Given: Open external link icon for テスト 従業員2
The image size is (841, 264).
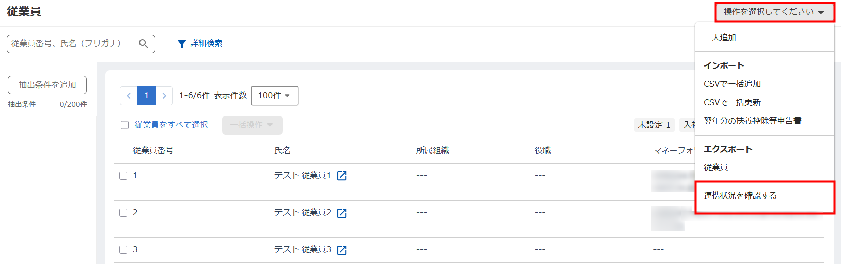Looking at the screenshot, I should [x=342, y=213].
